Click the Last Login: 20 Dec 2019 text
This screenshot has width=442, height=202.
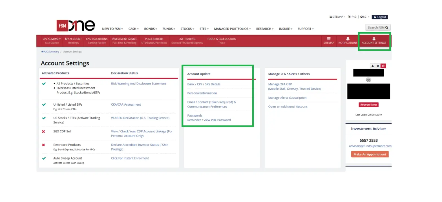tap(368, 115)
